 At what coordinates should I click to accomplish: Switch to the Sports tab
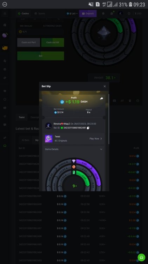pyautogui.click(x=40, y=13)
